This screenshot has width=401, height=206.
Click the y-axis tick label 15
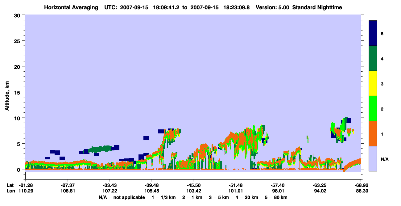(17, 92)
